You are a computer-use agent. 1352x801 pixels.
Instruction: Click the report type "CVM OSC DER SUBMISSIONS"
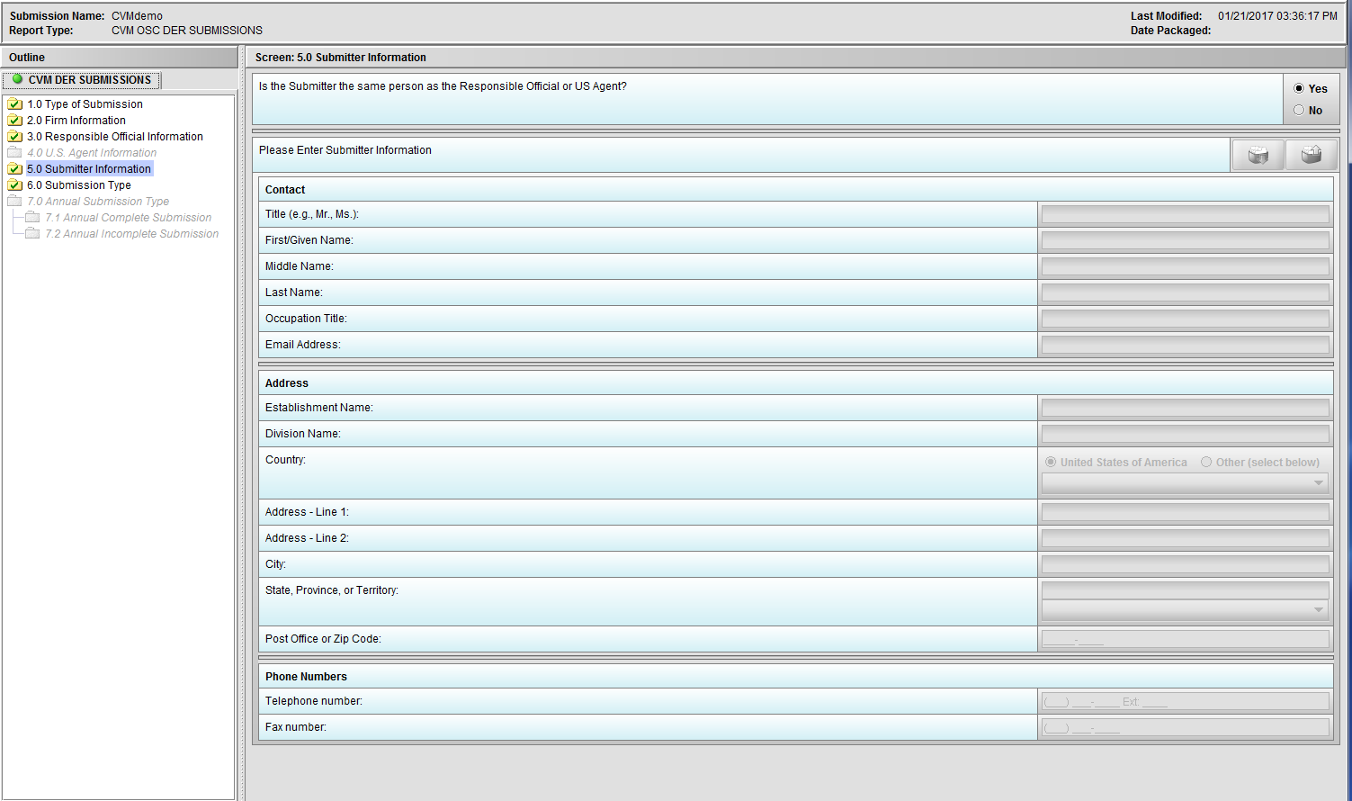pos(187,31)
